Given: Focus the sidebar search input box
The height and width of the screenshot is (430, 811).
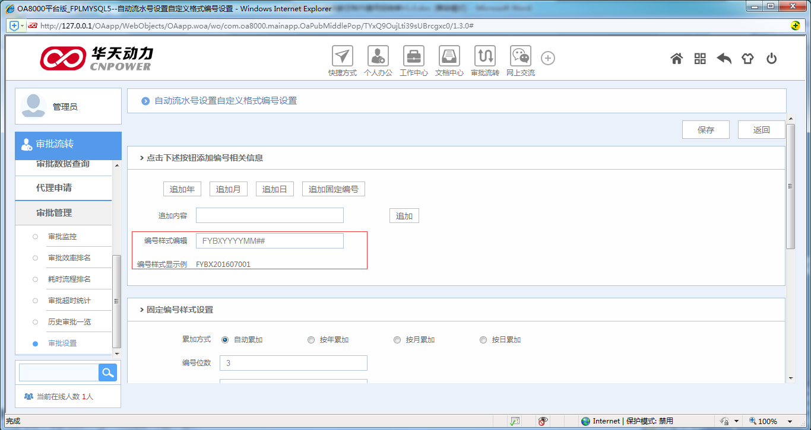Looking at the screenshot, I should (59, 372).
